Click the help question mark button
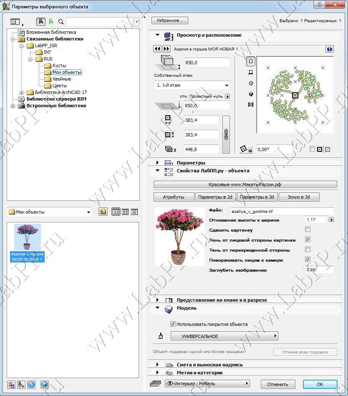Screen dimensions: 348x396 (320, 4)
